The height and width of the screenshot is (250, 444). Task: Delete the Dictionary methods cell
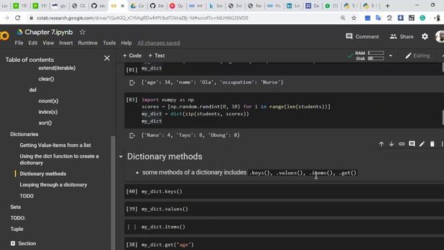pyautogui.click(x=432, y=144)
